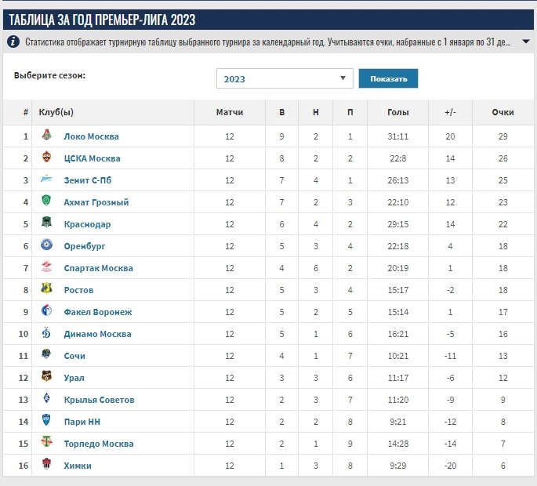Click the Akhmat Grozny club crest icon
The width and height of the screenshot is (537, 486).
pos(46,201)
